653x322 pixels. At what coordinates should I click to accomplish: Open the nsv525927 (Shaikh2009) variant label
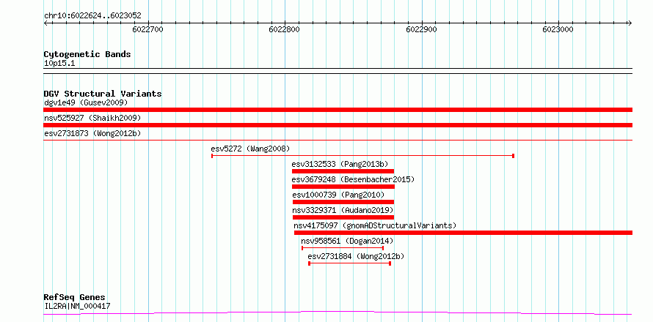coord(92,118)
